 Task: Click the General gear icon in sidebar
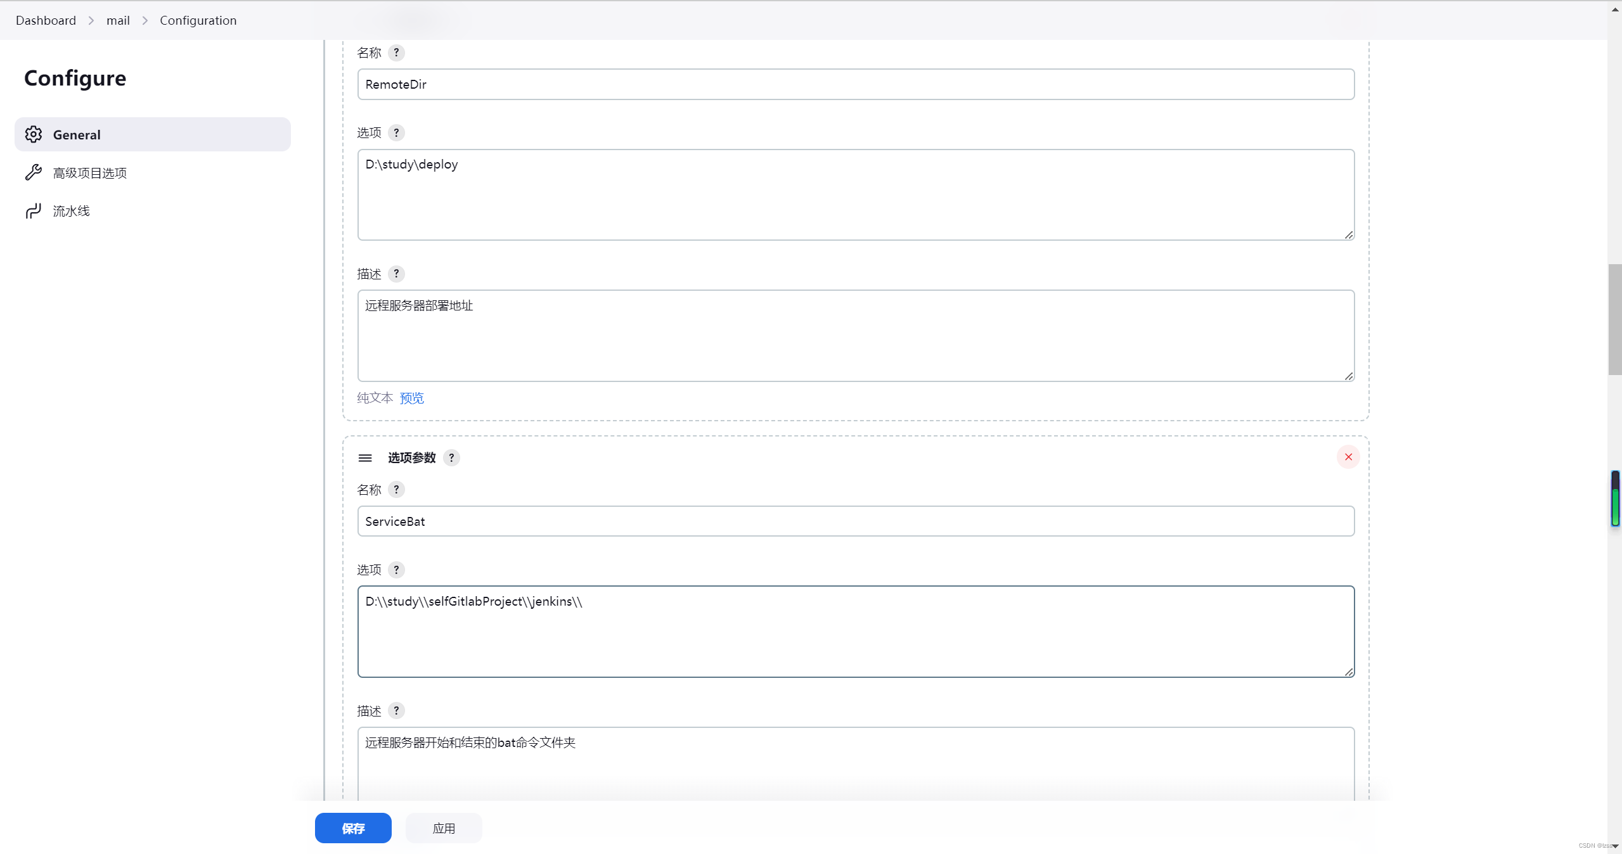pos(34,134)
